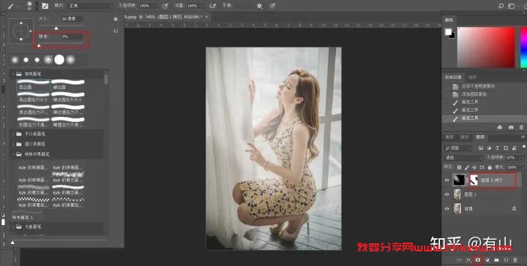The height and width of the screenshot is (266, 527).
Task: Open layer opacity 67% dropdown arrow
Action: pyautogui.click(x=522, y=158)
